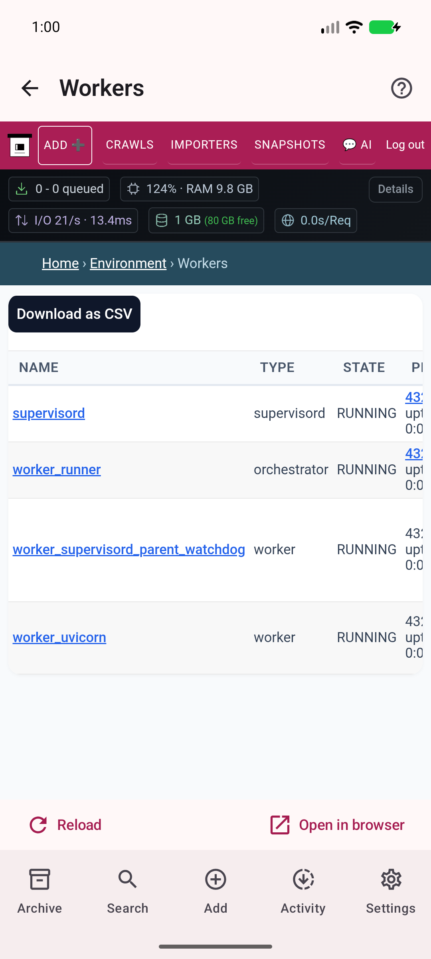Viewport: 431px width, 959px height.
Task: Open the worker_uvicorn link
Action: [59, 638]
